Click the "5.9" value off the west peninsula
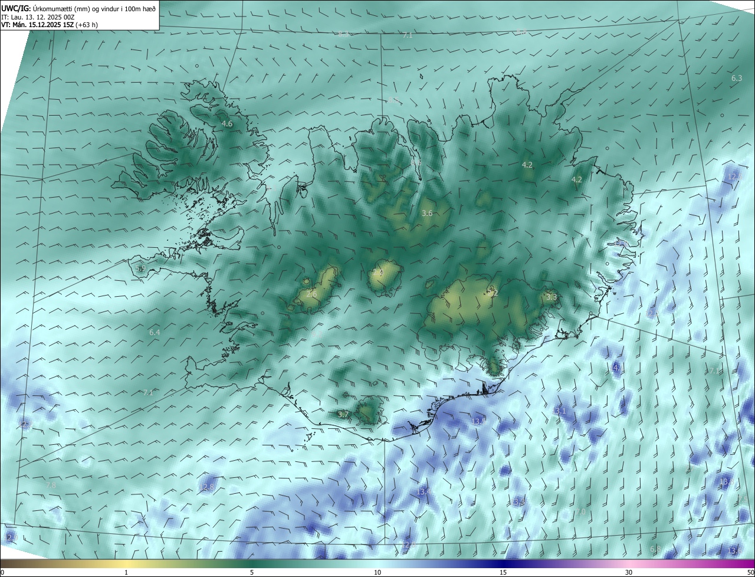This screenshot has height=577, width=755. point(140,269)
